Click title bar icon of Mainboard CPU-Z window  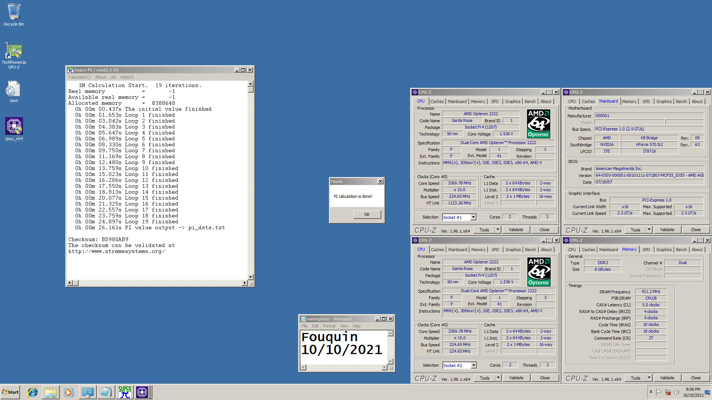tap(566, 92)
